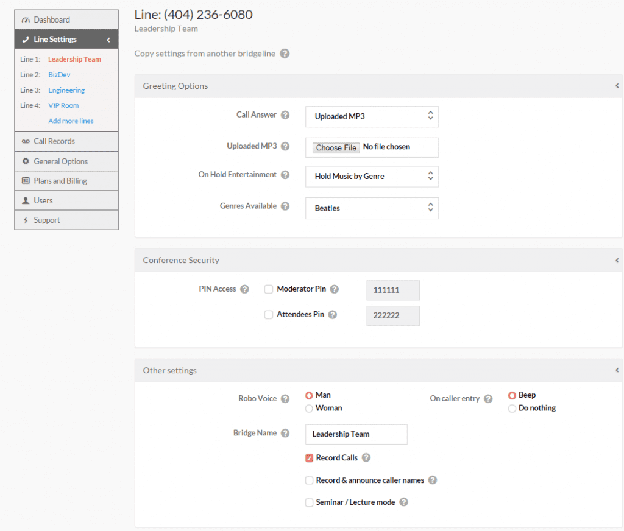
Task: Open Call Records in the sidebar
Action: click(x=66, y=142)
